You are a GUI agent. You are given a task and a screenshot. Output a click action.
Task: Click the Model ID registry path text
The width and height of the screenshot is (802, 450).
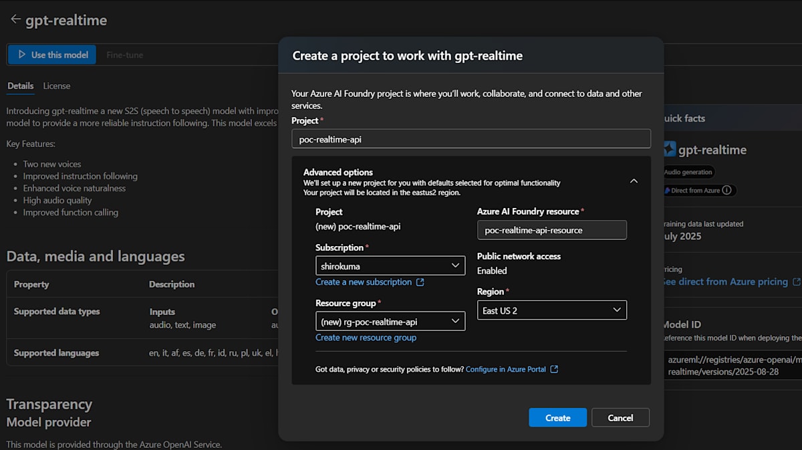point(733,366)
